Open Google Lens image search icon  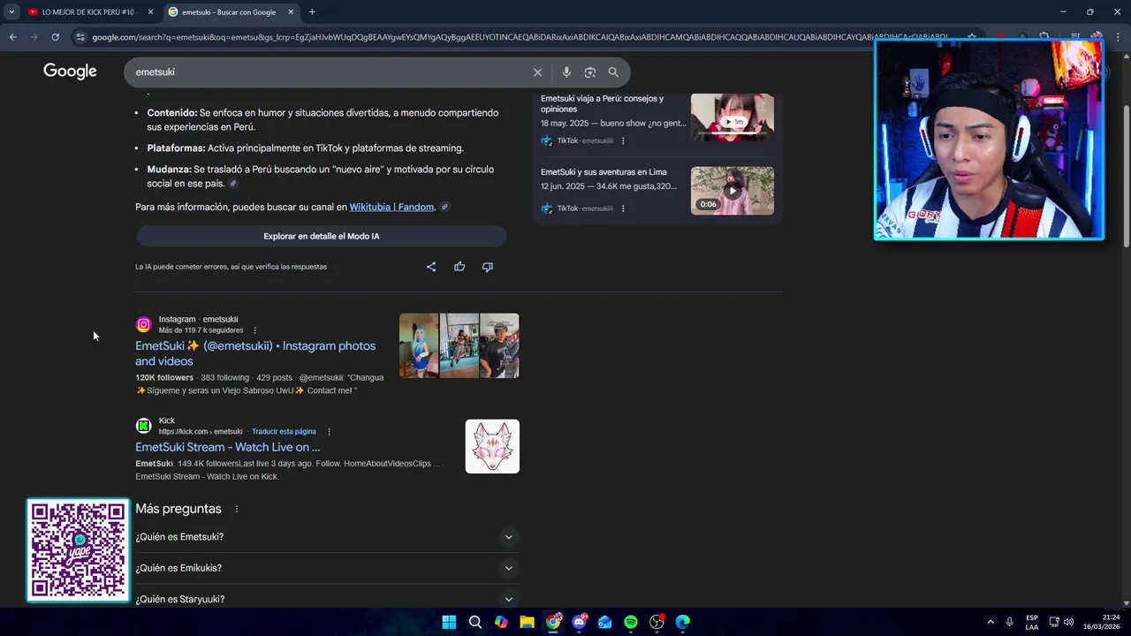pyautogui.click(x=590, y=72)
